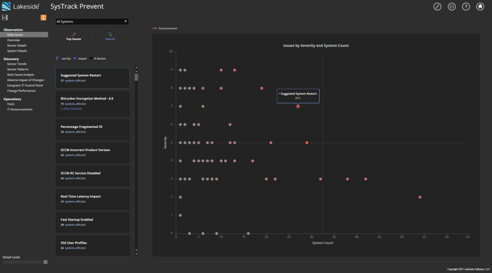
Task: Select the SCCM Incorrect Product Version card
Action: coord(93,152)
